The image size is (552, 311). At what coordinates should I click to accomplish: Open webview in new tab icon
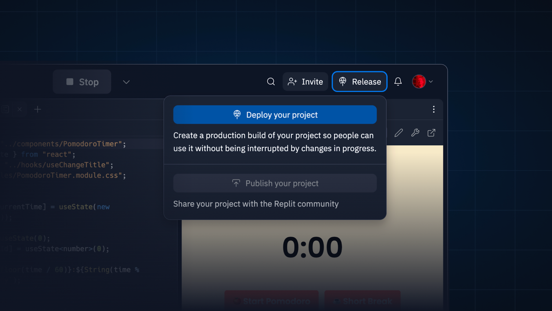pyautogui.click(x=431, y=133)
